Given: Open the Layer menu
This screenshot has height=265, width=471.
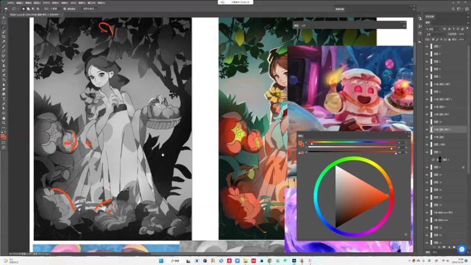Looking at the screenshot, I should coord(38,3).
